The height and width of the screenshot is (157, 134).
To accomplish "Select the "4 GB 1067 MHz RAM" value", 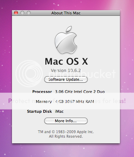I will (x=75, y=102).
